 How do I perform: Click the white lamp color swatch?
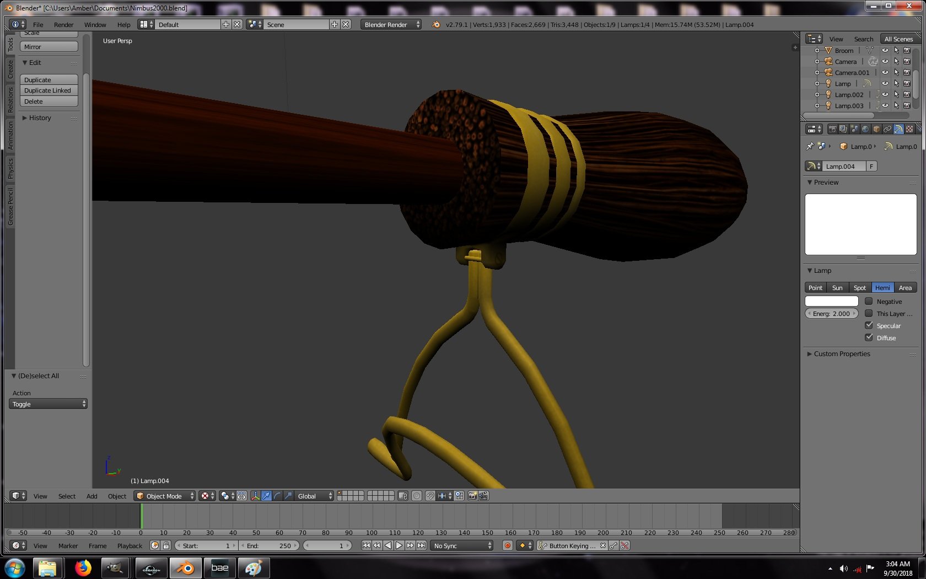pos(832,301)
